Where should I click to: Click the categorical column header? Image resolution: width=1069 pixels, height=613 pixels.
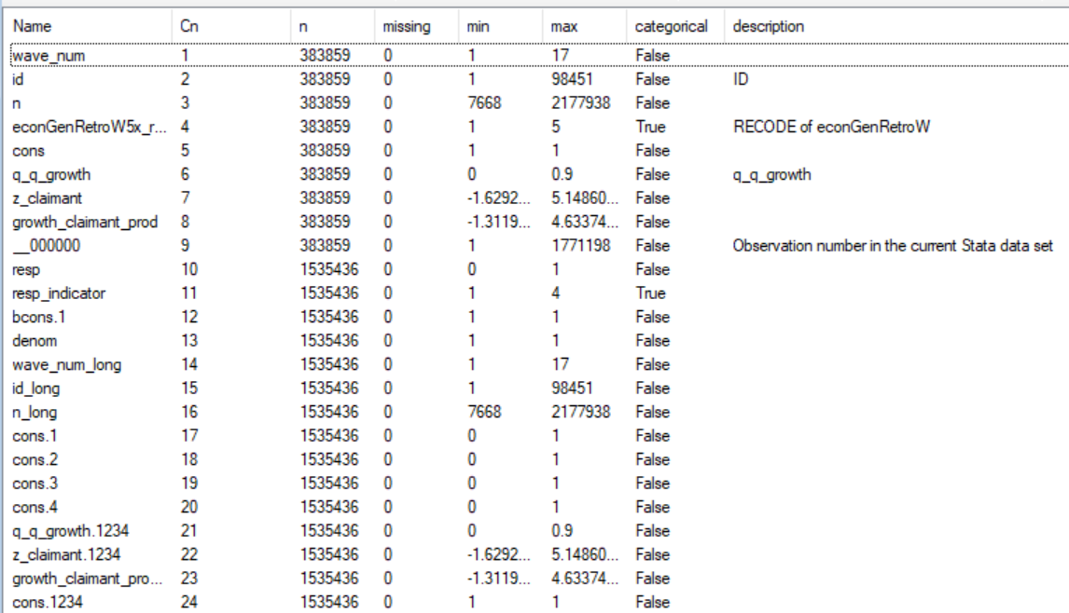(672, 27)
